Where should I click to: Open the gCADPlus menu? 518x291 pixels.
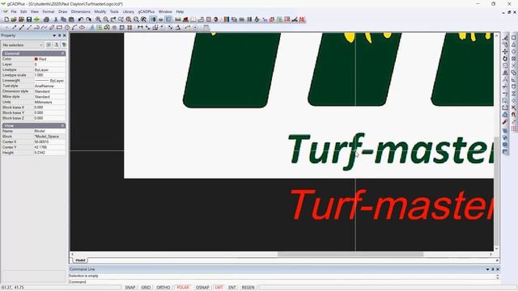point(146,11)
